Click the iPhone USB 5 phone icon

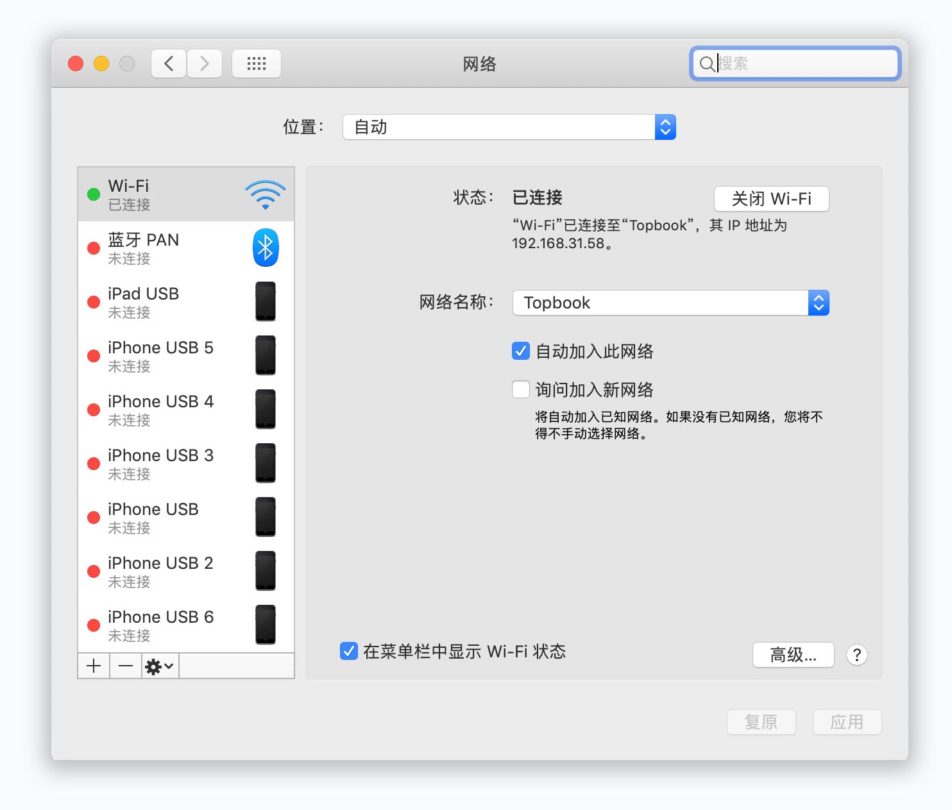pos(265,355)
